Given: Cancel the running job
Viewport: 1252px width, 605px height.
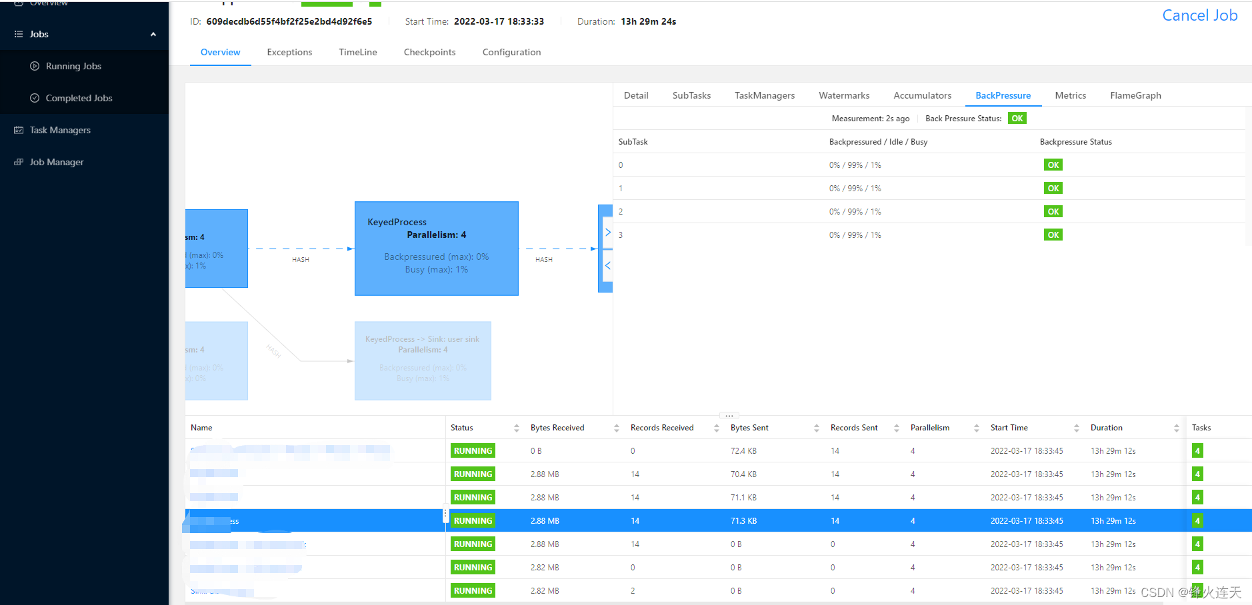Looking at the screenshot, I should pos(1199,15).
